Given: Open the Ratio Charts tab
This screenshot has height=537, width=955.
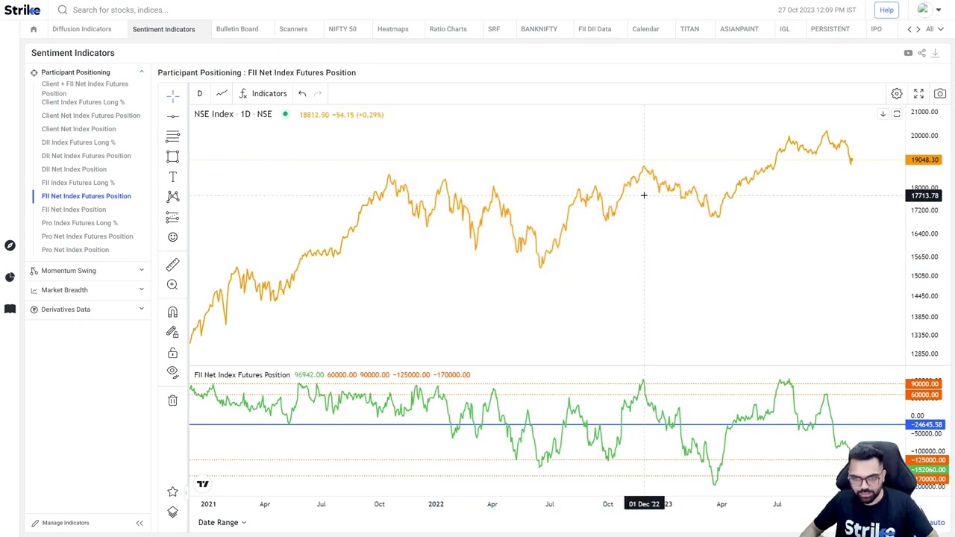Looking at the screenshot, I should click(448, 29).
